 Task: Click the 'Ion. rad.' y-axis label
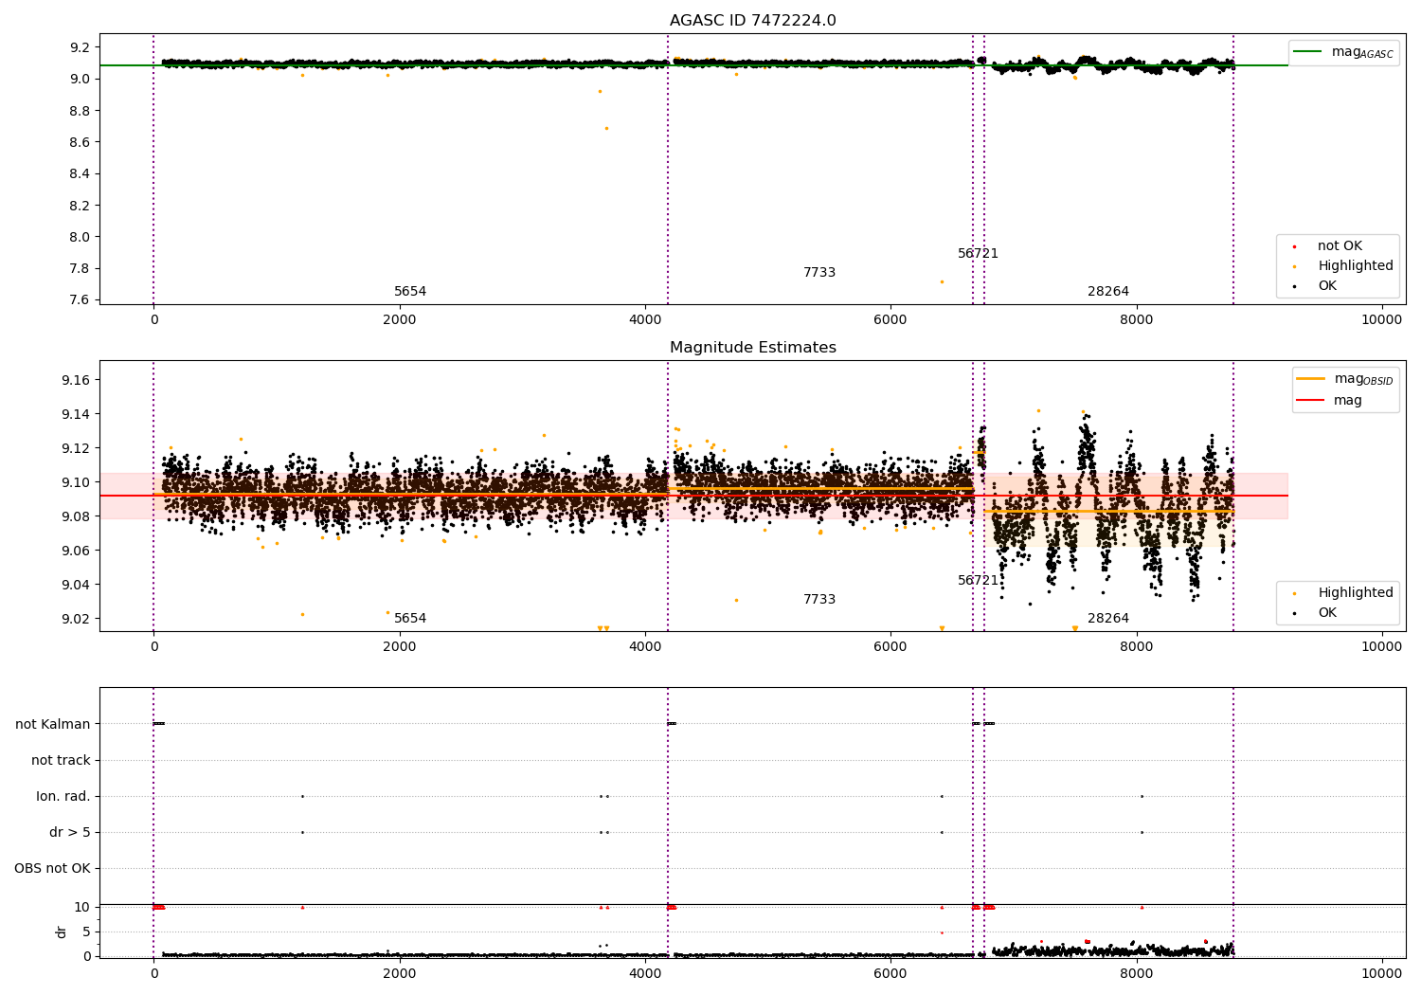point(63,796)
